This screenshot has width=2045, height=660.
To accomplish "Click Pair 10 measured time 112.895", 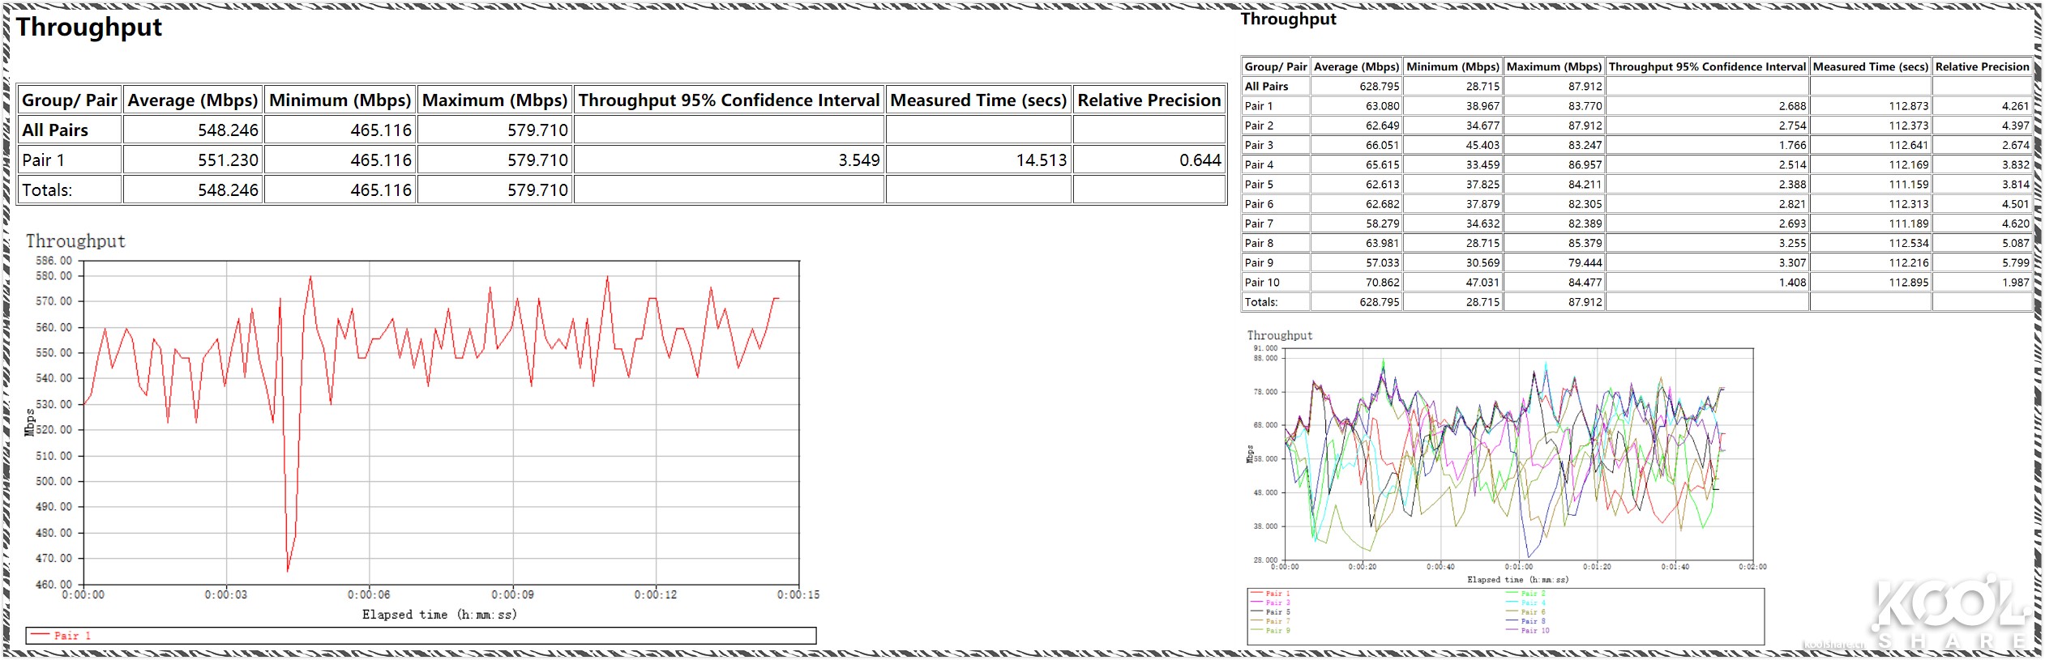I will [x=1909, y=283].
